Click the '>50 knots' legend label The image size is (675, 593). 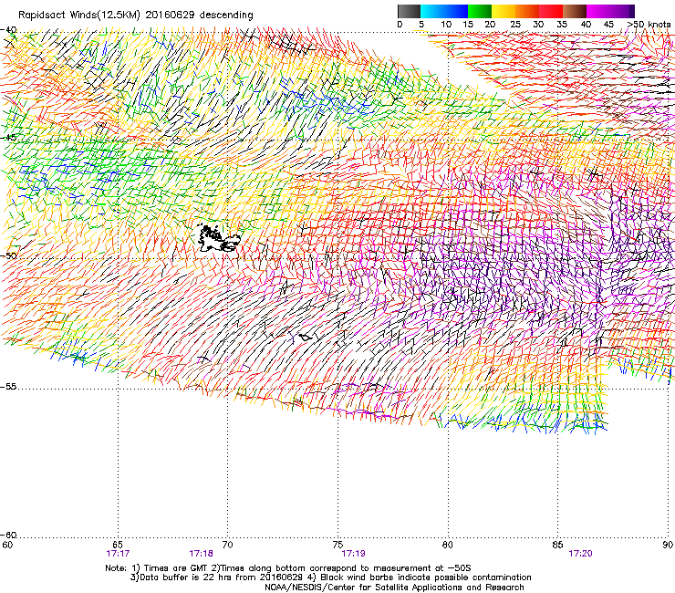[x=649, y=25]
